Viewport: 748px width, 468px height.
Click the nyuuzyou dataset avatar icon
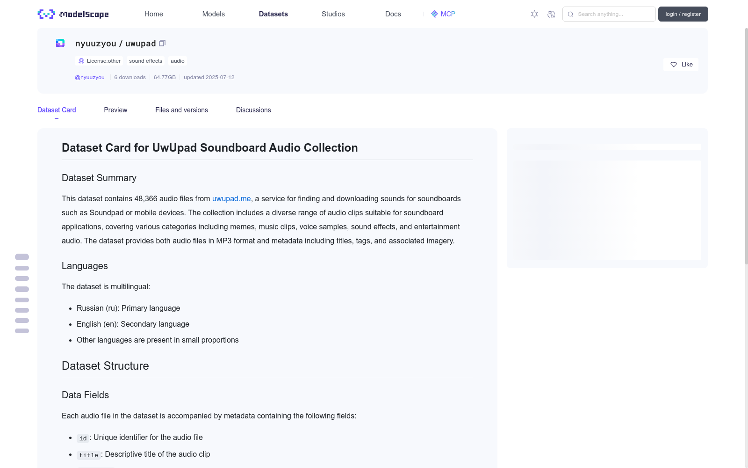[x=60, y=43]
